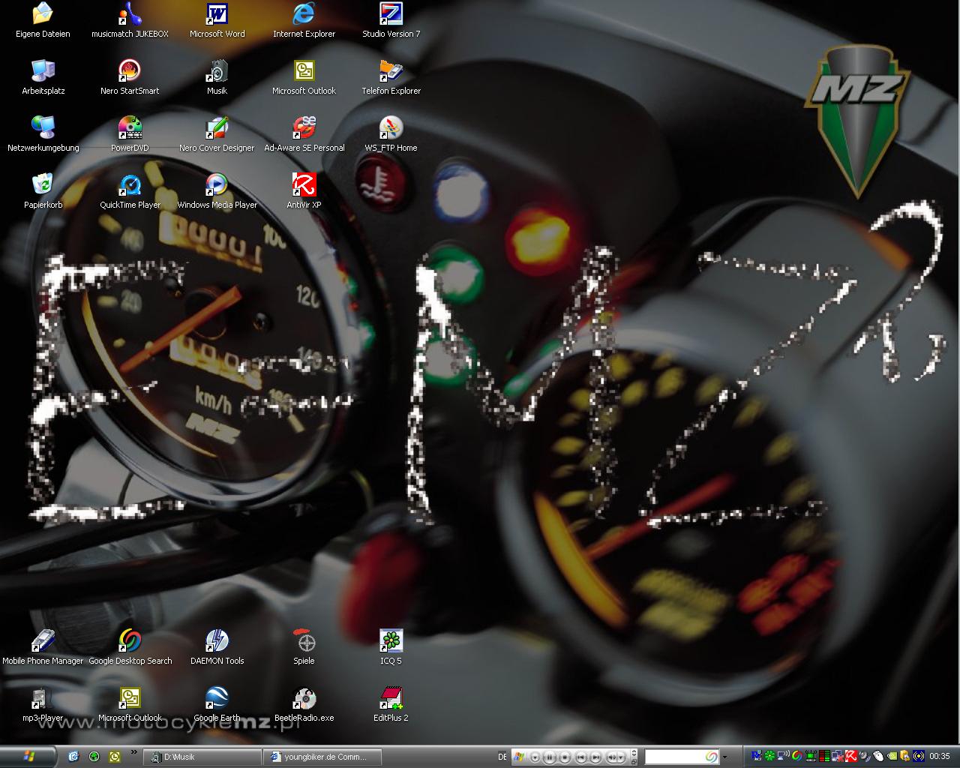Open the green globe quick launch icon

(94, 757)
